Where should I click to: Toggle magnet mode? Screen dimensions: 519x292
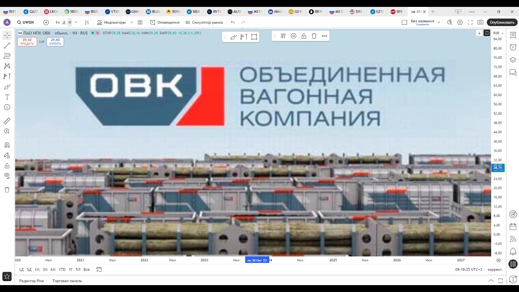[x=7, y=145]
